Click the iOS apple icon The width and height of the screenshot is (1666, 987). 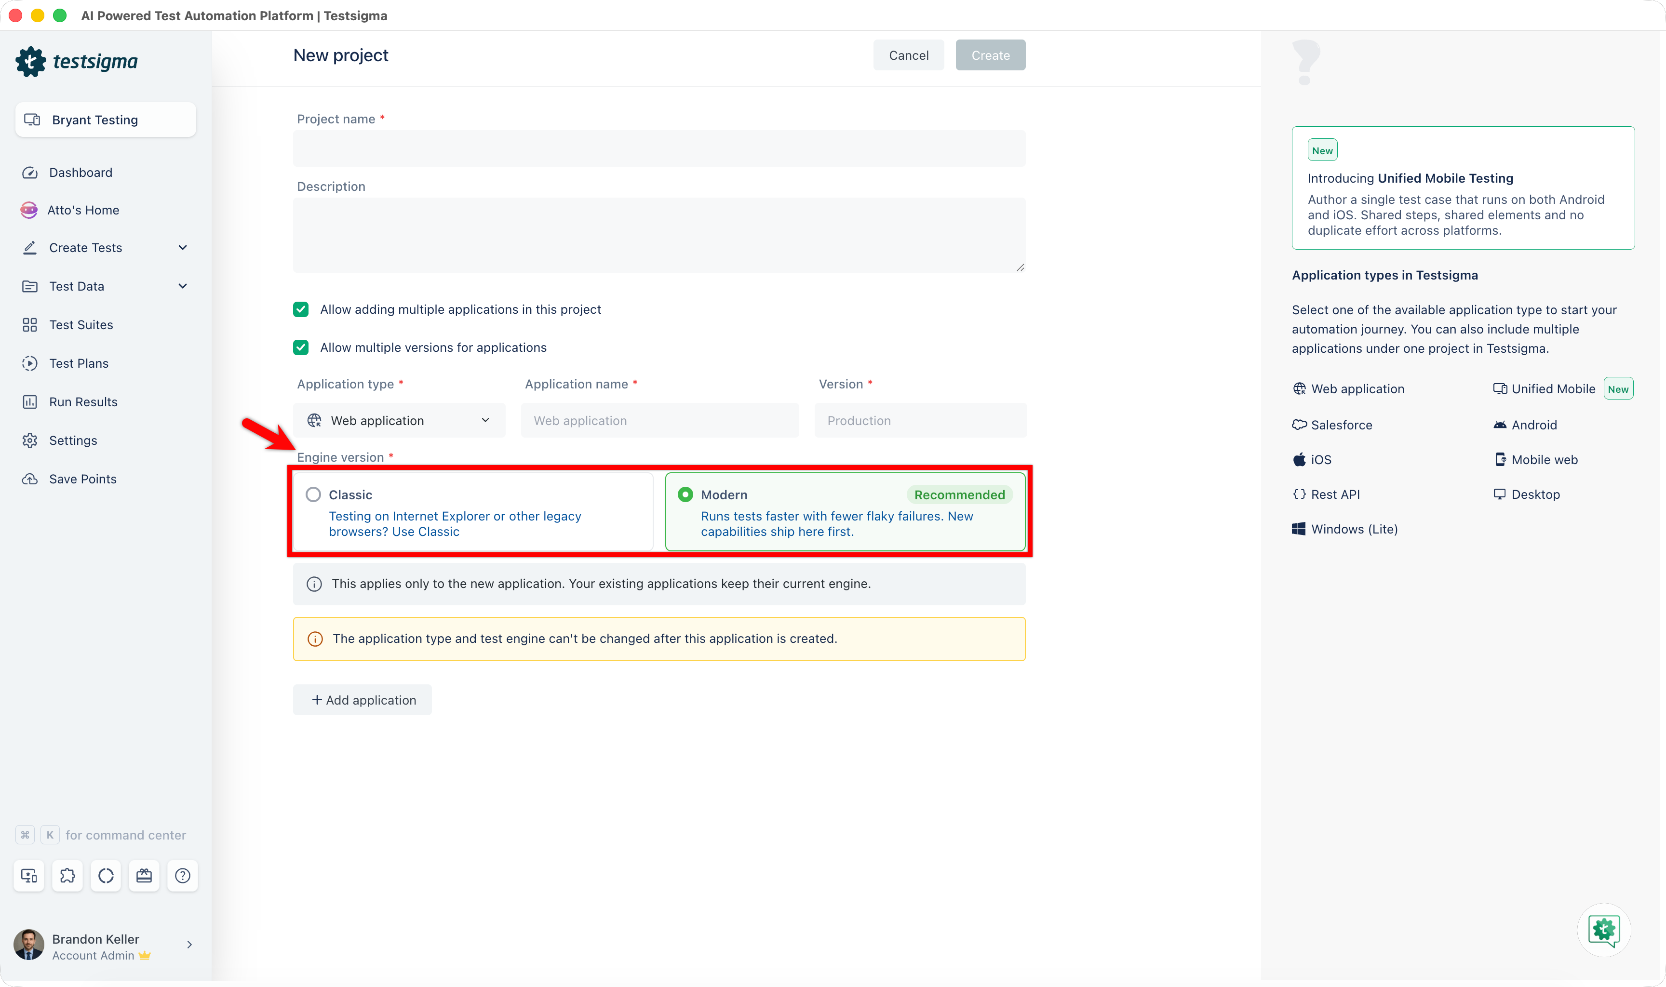[x=1299, y=460]
